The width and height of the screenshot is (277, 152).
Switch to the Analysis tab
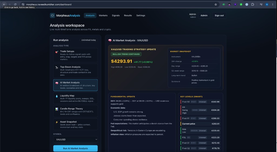[x=90, y=15]
